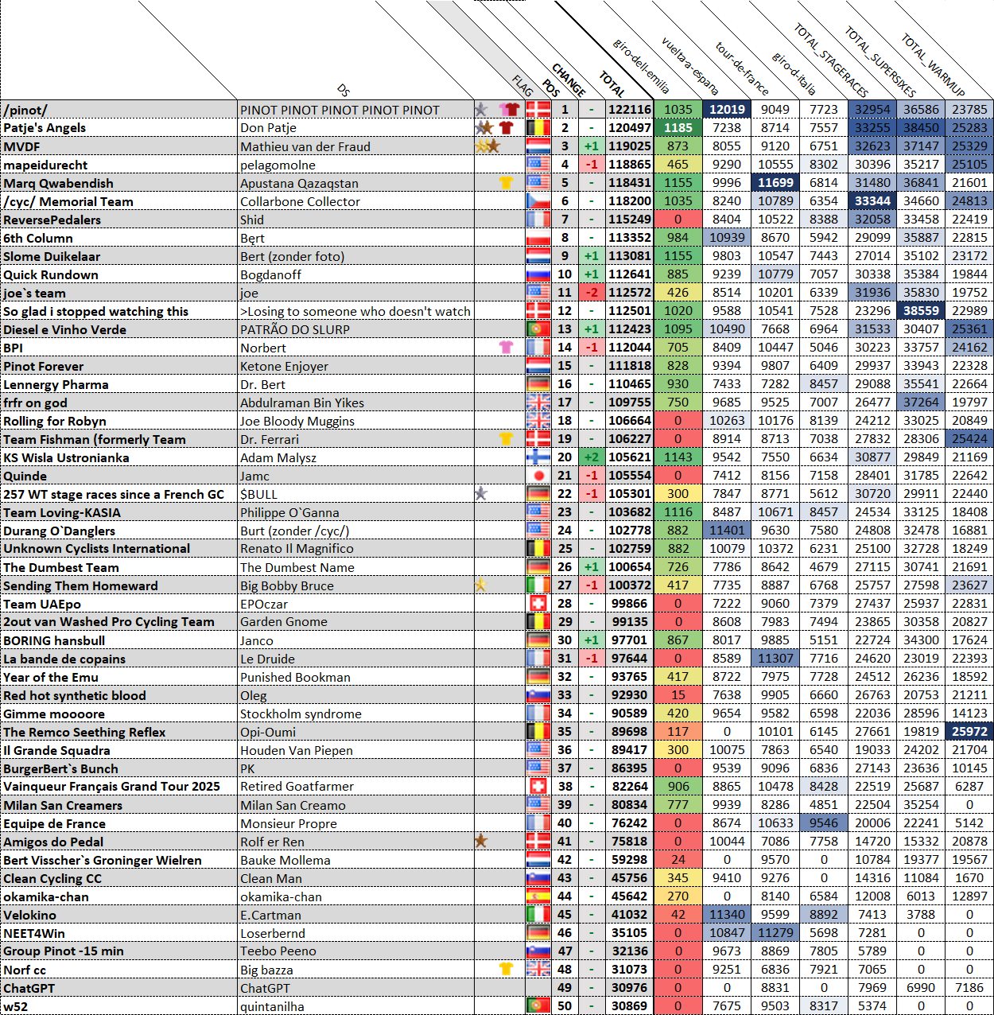Click the three stars in the MVDF row

487,146
